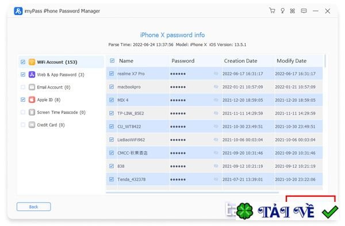
Task: Minimize the imyPass window
Action: [x=316, y=11]
